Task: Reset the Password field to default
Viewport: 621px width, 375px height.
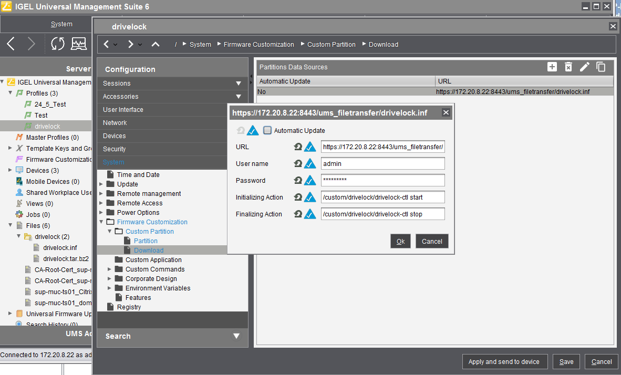Action: point(298,181)
